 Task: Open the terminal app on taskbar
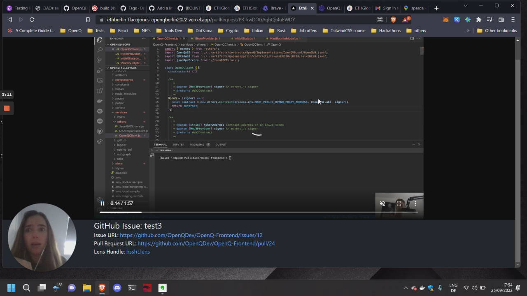(132, 288)
